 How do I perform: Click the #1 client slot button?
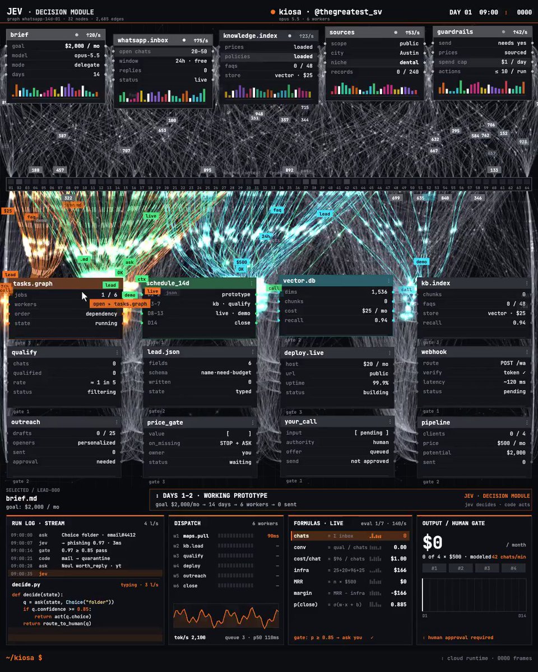pos(434,568)
